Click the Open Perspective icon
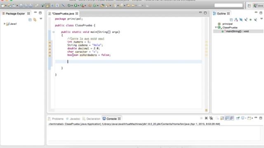The height and width of the screenshot is (148, 264). [249, 6]
